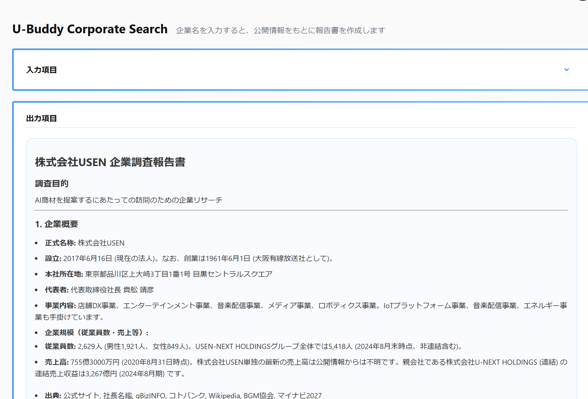Click the 設立 bullet label

click(53, 258)
